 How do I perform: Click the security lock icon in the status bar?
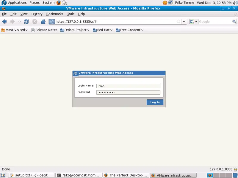[235, 169]
